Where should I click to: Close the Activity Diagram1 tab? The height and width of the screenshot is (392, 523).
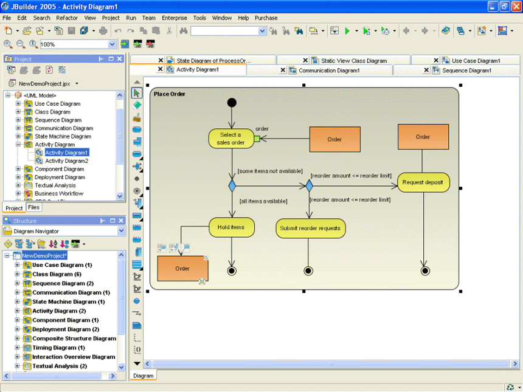click(160, 69)
